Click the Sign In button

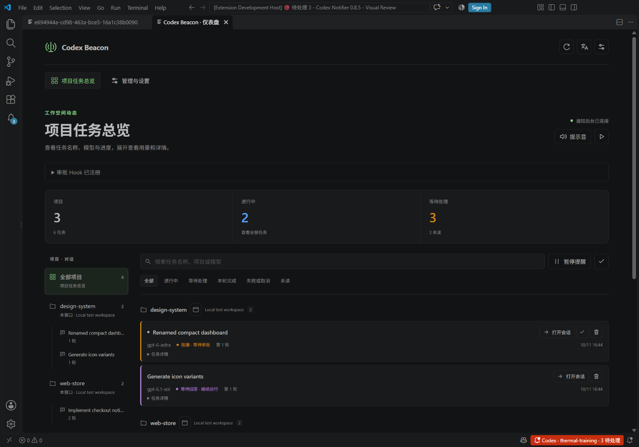pos(479,8)
